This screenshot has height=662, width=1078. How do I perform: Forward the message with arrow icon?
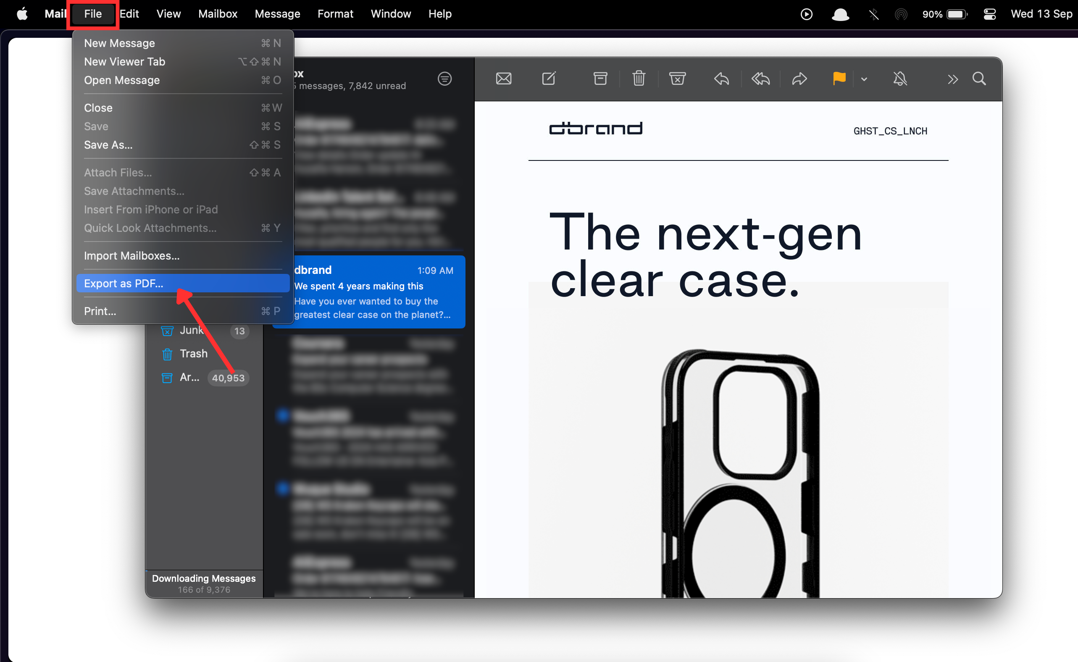(799, 79)
